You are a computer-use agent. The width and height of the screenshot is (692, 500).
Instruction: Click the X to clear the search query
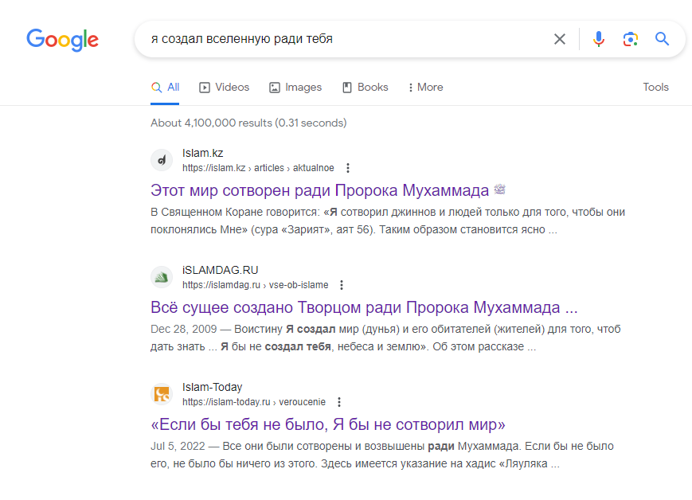pyautogui.click(x=559, y=38)
